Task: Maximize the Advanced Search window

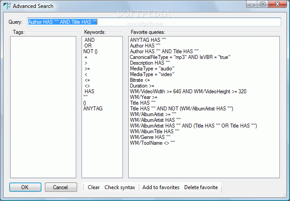Action: [x=263, y=4]
